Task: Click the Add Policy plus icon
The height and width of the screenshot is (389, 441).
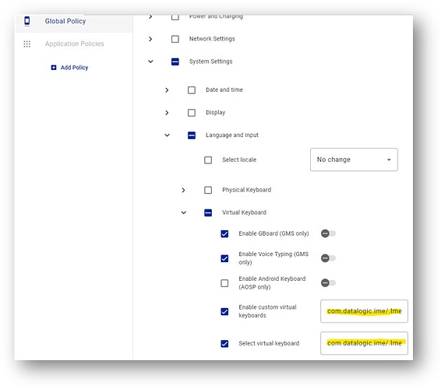Action: [54, 68]
